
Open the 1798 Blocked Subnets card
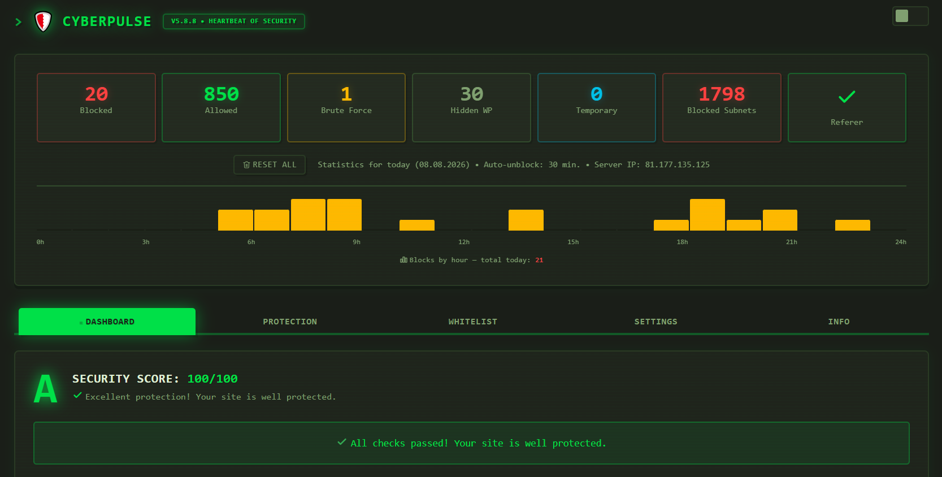722,107
